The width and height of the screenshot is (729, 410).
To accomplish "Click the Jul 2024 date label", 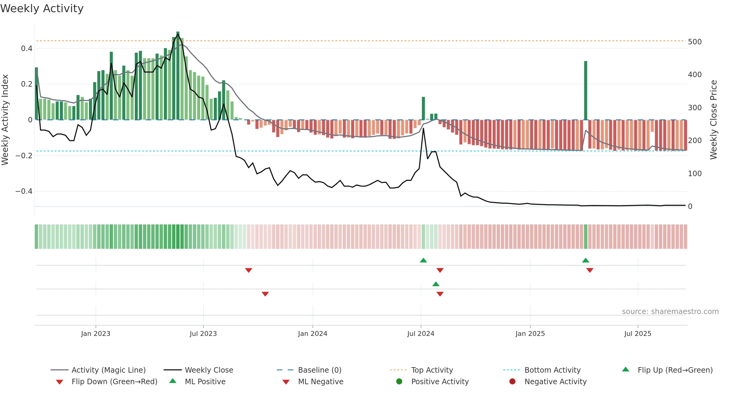I will point(421,333).
